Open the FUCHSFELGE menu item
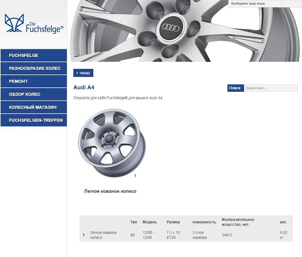The width and height of the screenshot is (302, 257). pos(34,55)
